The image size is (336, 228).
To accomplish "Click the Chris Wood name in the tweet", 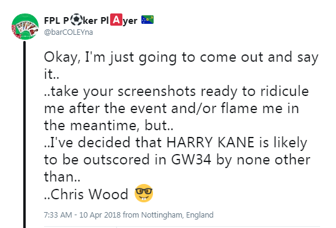I will click(89, 194).
